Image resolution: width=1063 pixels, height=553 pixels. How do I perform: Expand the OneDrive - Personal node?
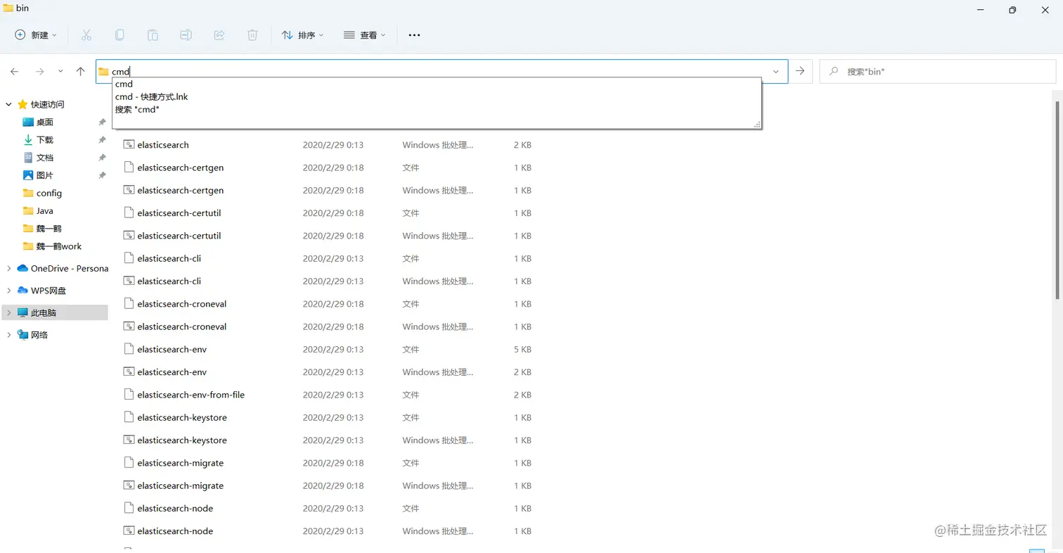(x=9, y=268)
